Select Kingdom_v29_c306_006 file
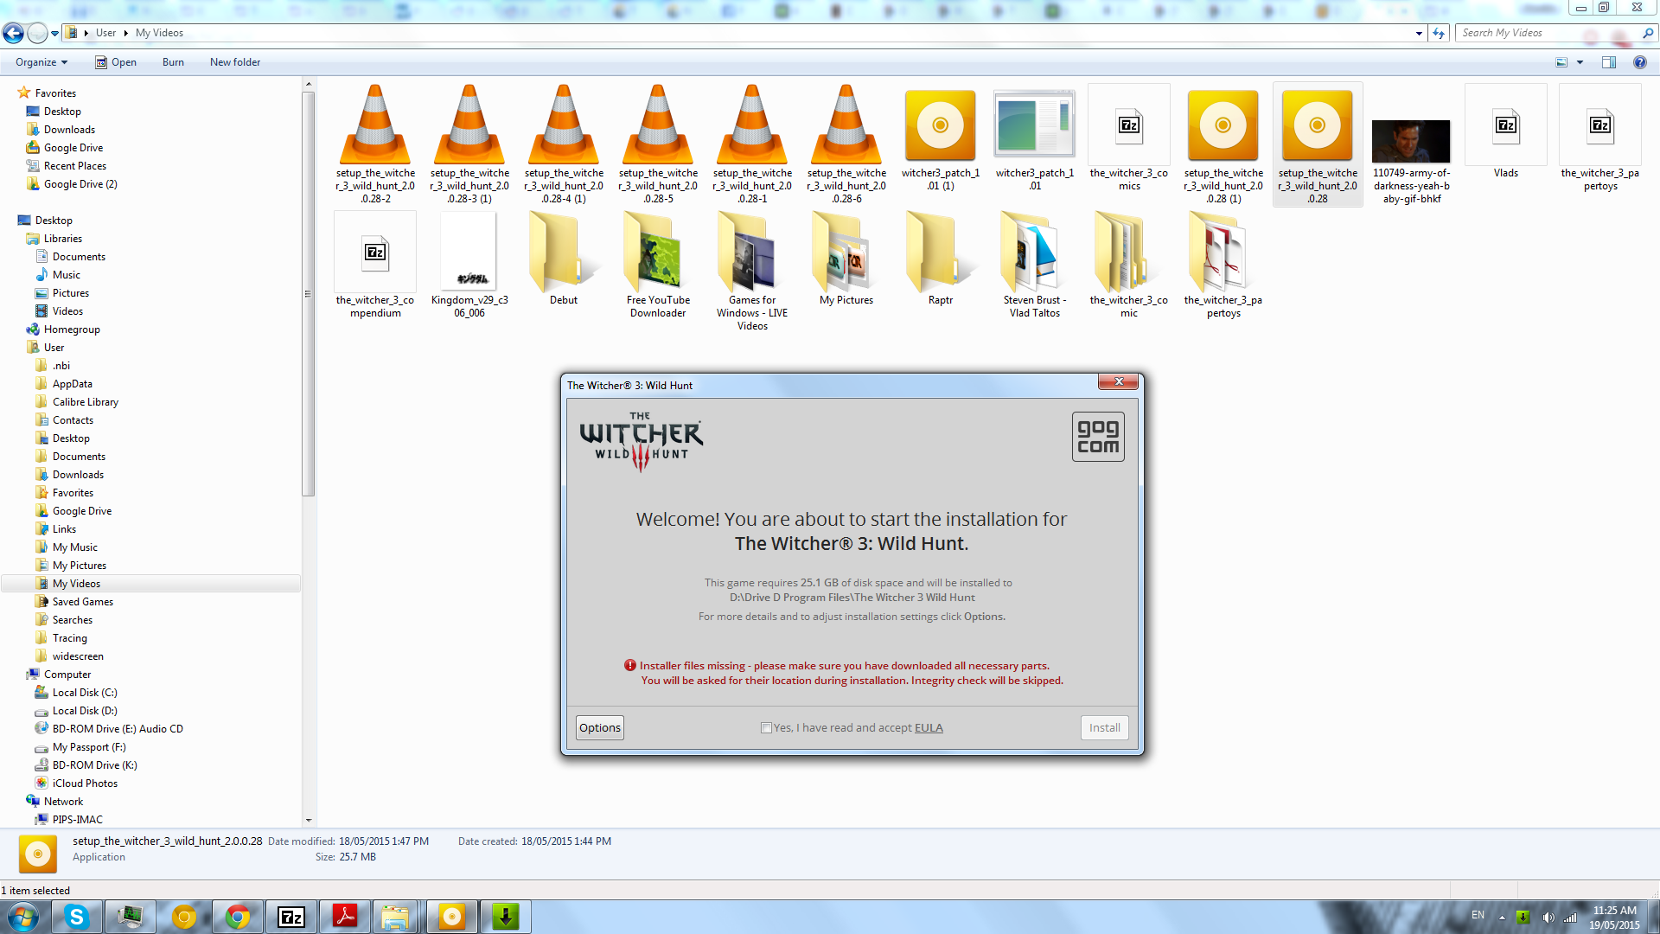1660x934 pixels. [469, 265]
